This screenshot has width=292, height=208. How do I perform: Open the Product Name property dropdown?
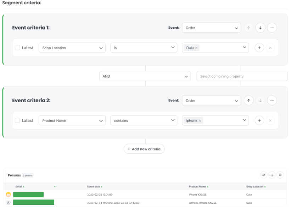coord(72,121)
